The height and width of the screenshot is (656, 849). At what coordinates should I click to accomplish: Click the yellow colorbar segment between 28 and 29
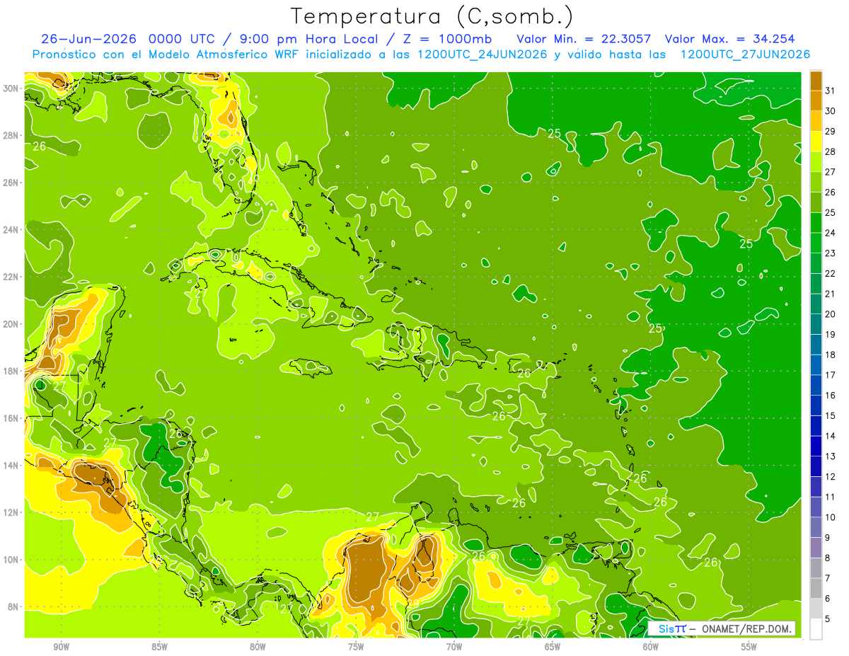pos(816,141)
